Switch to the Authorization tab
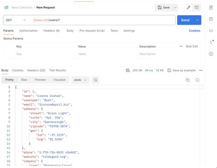217x168 pixels. [x=28, y=31]
